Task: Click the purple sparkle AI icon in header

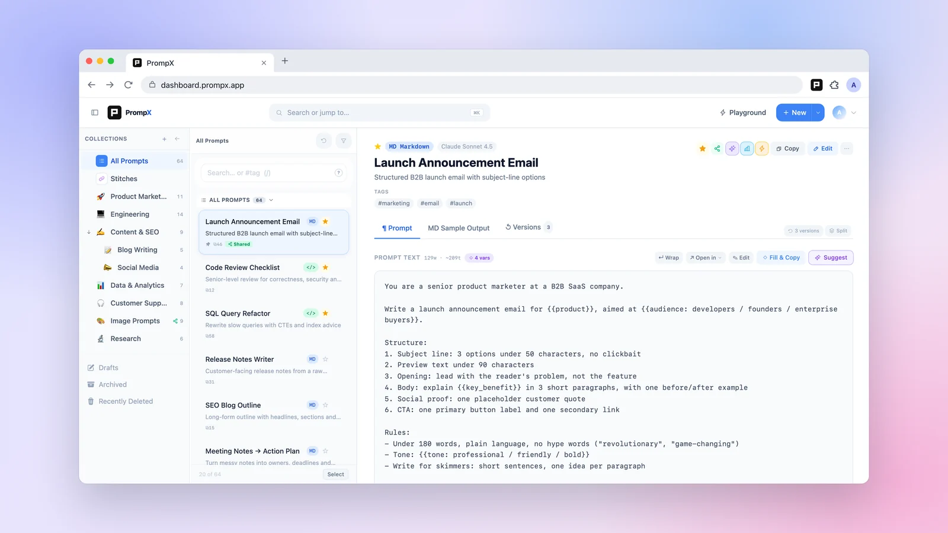Action: coord(732,149)
